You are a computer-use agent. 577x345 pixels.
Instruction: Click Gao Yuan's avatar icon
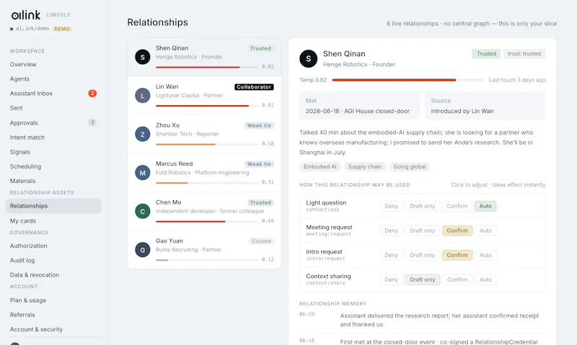142,250
